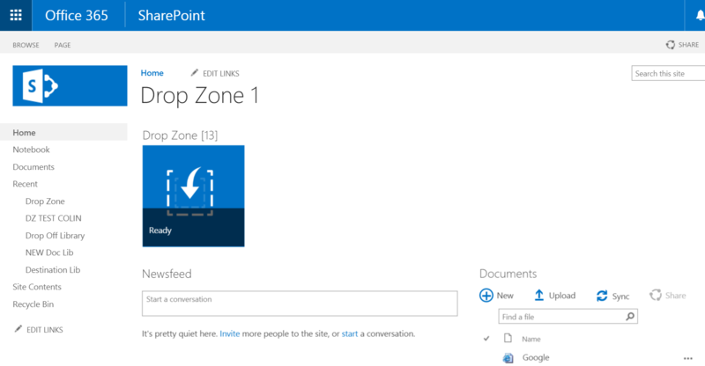The height and width of the screenshot is (366, 705).
Task: Open the BROWSE ribbon tab
Action: click(x=26, y=45)
